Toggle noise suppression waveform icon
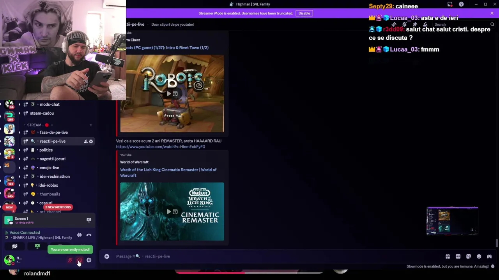The image size is (499, 280). (80, 235)
